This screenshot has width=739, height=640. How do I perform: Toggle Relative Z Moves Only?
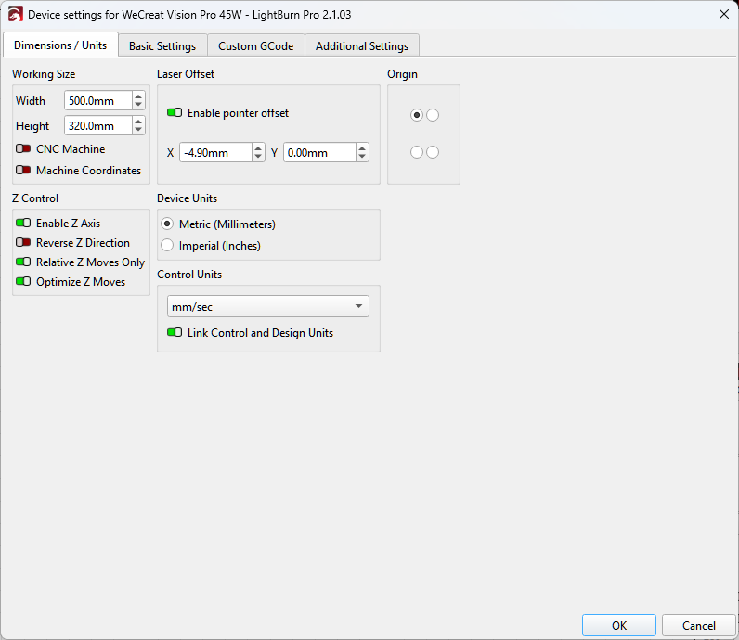23,262
